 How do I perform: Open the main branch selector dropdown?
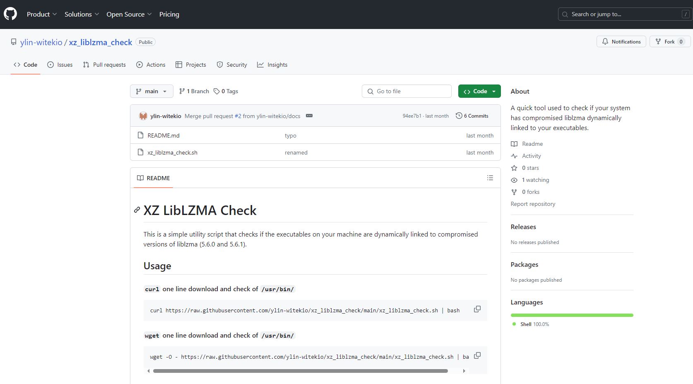pos(151,91)
